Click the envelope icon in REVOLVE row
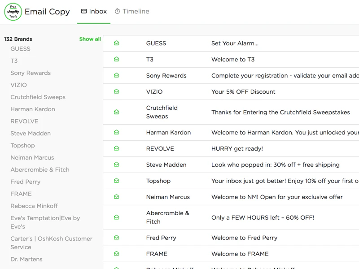 pyautogui.click(x=117, y=148)
